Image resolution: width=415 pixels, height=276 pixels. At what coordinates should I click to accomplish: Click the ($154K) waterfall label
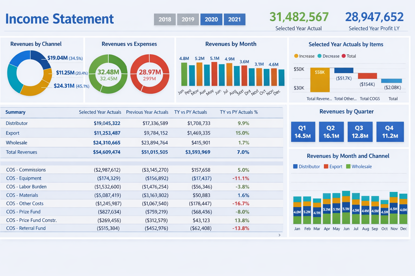(x=367, y=84)
